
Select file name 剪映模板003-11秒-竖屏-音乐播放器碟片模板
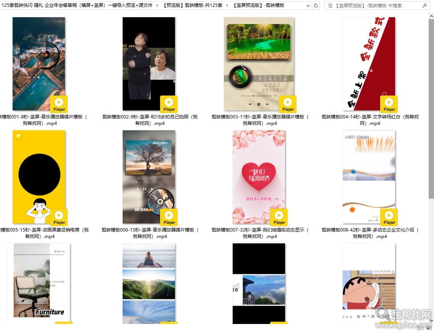(x=260, y=120)
